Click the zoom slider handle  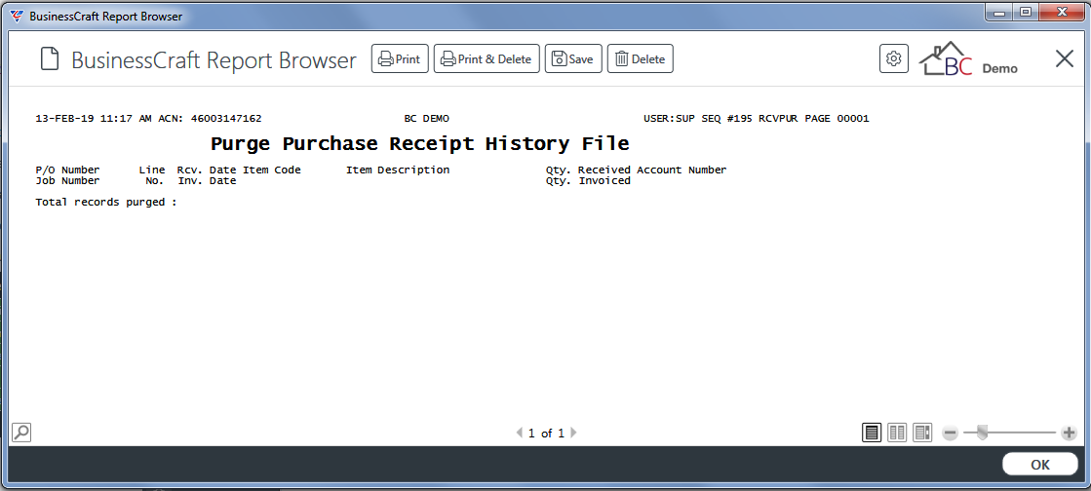click(x=983, y=434)
